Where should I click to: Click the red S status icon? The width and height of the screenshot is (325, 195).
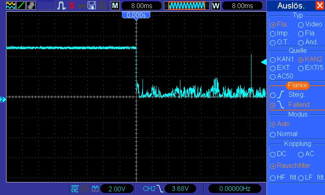click(72, 6)
